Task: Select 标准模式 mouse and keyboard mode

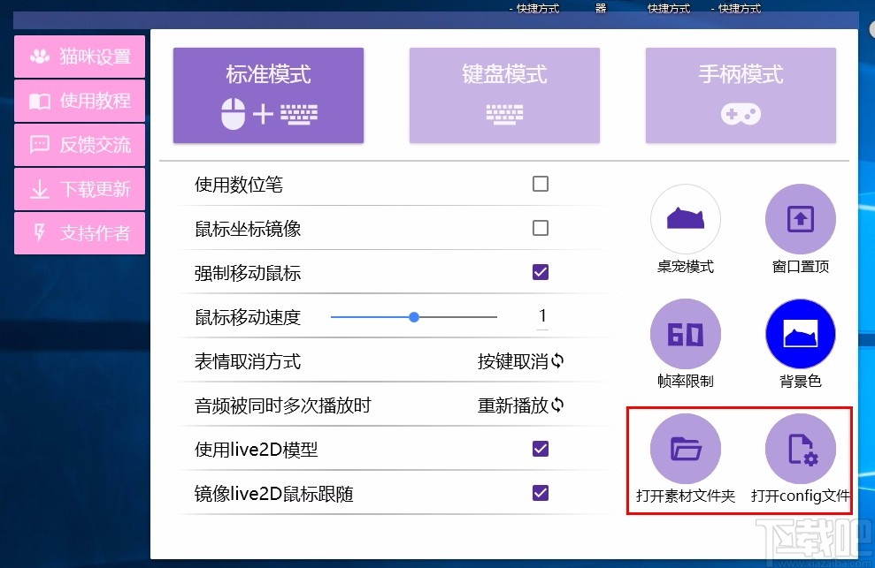Action: pos(268,95)
